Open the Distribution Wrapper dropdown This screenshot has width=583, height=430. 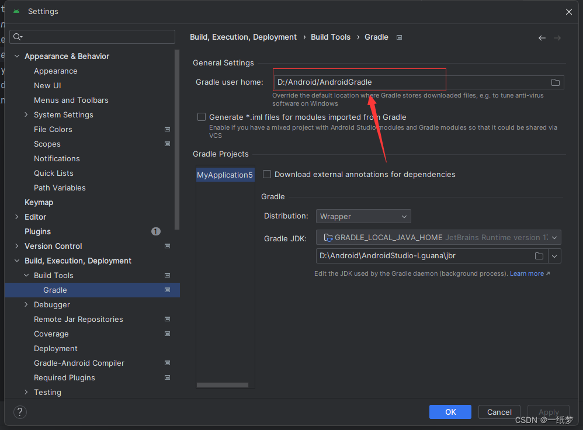click(363, 217)
